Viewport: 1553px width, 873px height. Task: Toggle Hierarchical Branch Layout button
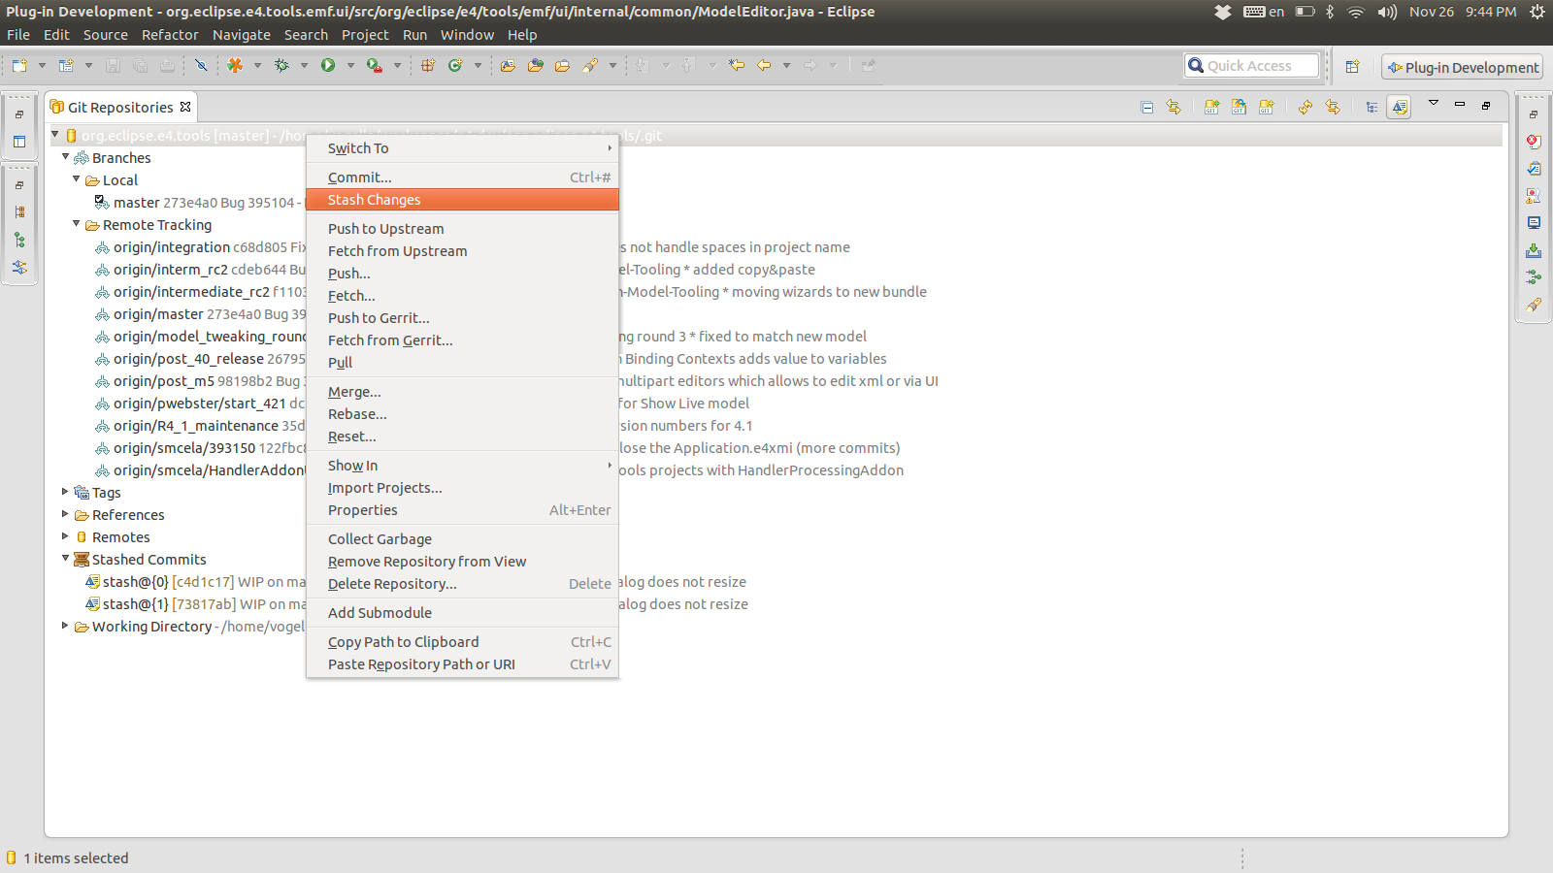coord(1371,108)
